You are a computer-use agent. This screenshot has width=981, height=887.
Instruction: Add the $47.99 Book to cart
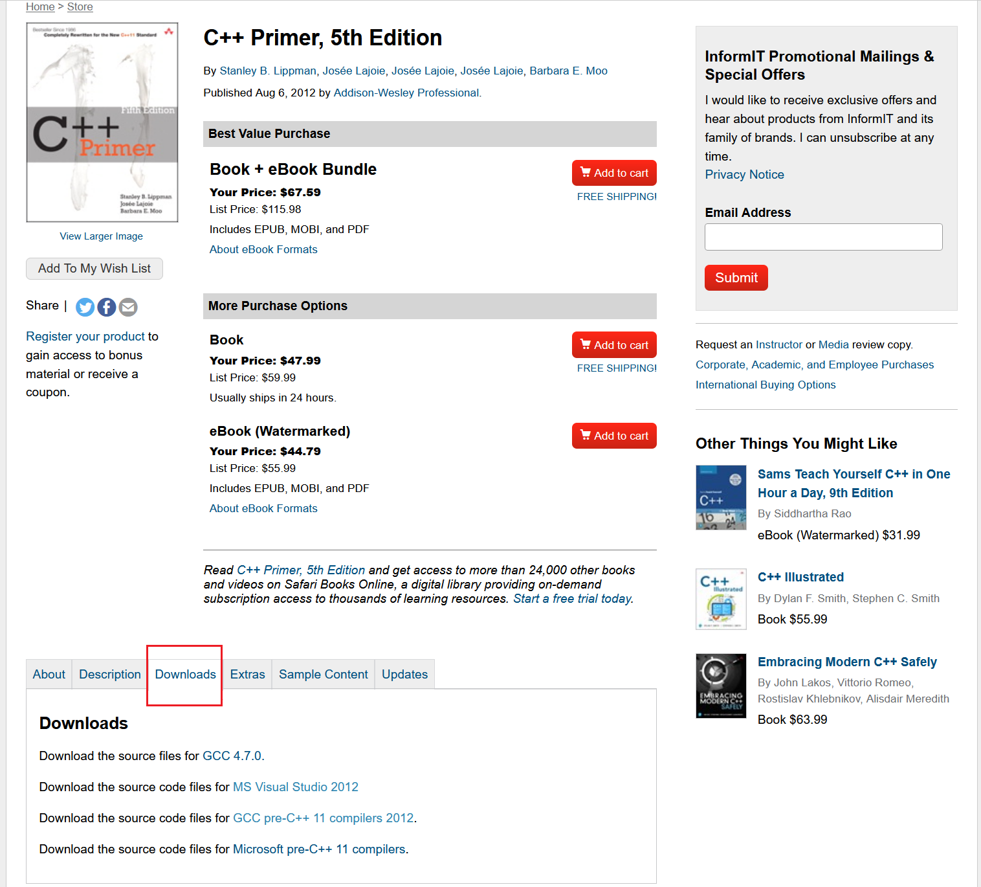pos(614,345)
